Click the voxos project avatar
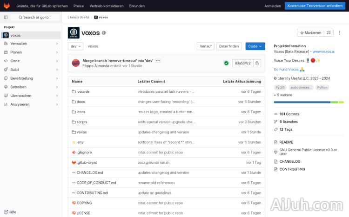The width and height of the screenshot is (349, 217). point(74,33)
